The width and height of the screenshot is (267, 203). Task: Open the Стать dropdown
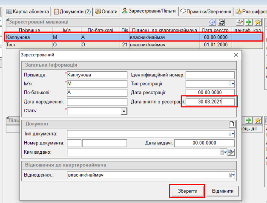click(x=124, y=111)
